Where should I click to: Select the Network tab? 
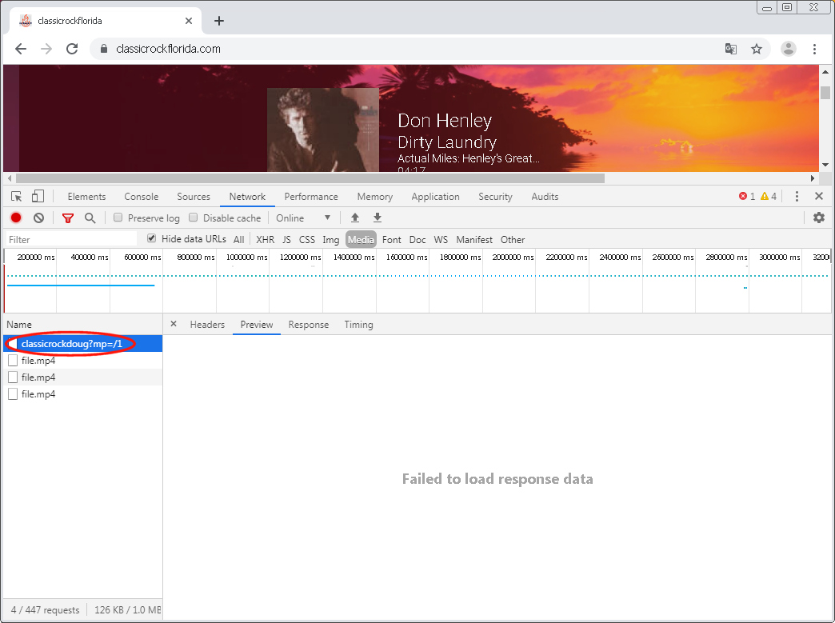(247, 197)
